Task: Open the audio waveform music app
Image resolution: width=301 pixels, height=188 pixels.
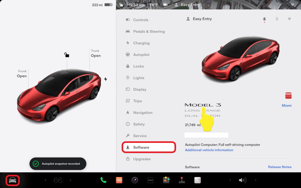Action: 119,180
